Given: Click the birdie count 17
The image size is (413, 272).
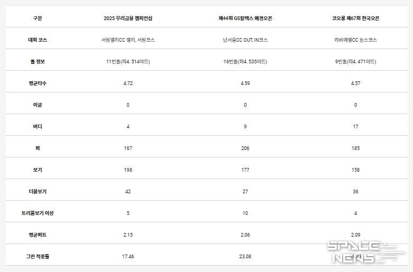Looking at the screenshot, I should [355, 127].
